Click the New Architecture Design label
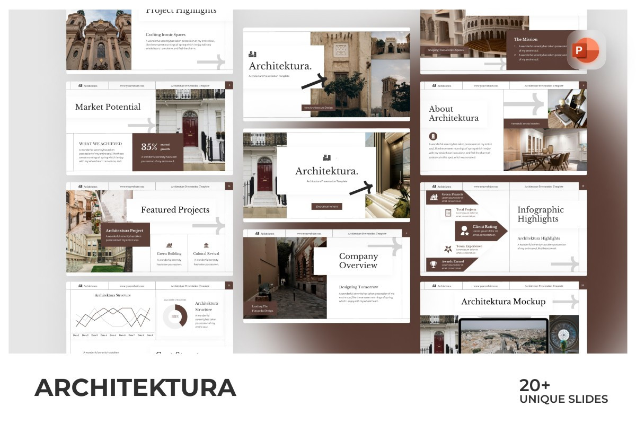The width and height of the screenshot is (636, 424). coord(319,108)
